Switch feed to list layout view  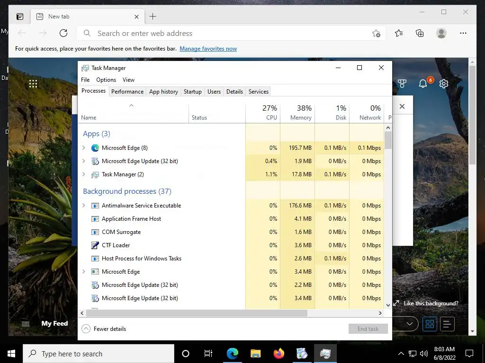tap(447, 324)
